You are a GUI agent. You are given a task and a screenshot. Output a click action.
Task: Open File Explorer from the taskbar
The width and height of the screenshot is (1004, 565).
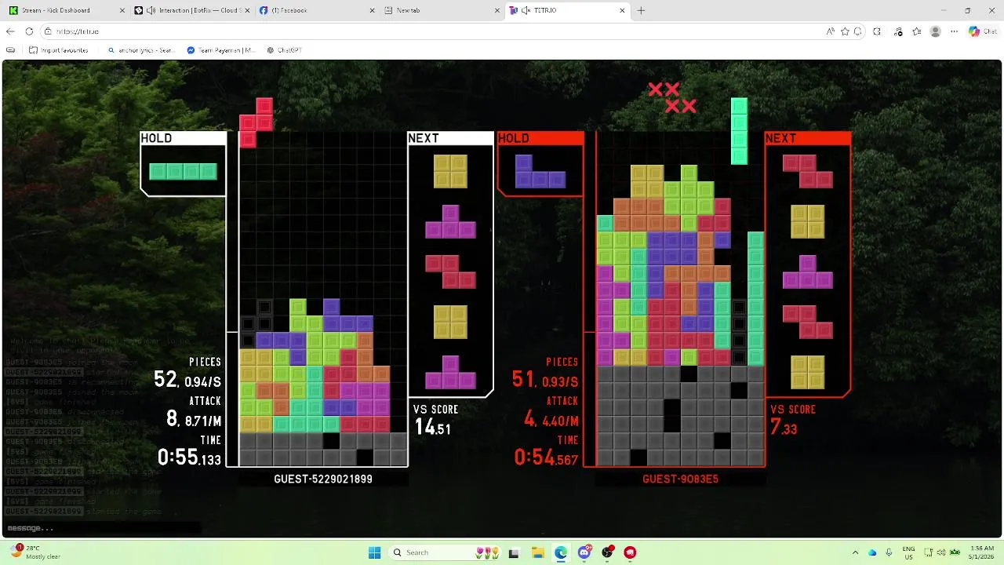point(537,552)
